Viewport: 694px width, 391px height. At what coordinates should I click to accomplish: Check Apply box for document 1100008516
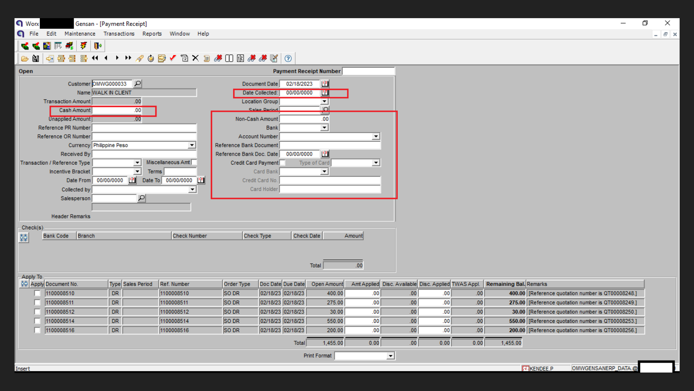[x=37, y=330]
